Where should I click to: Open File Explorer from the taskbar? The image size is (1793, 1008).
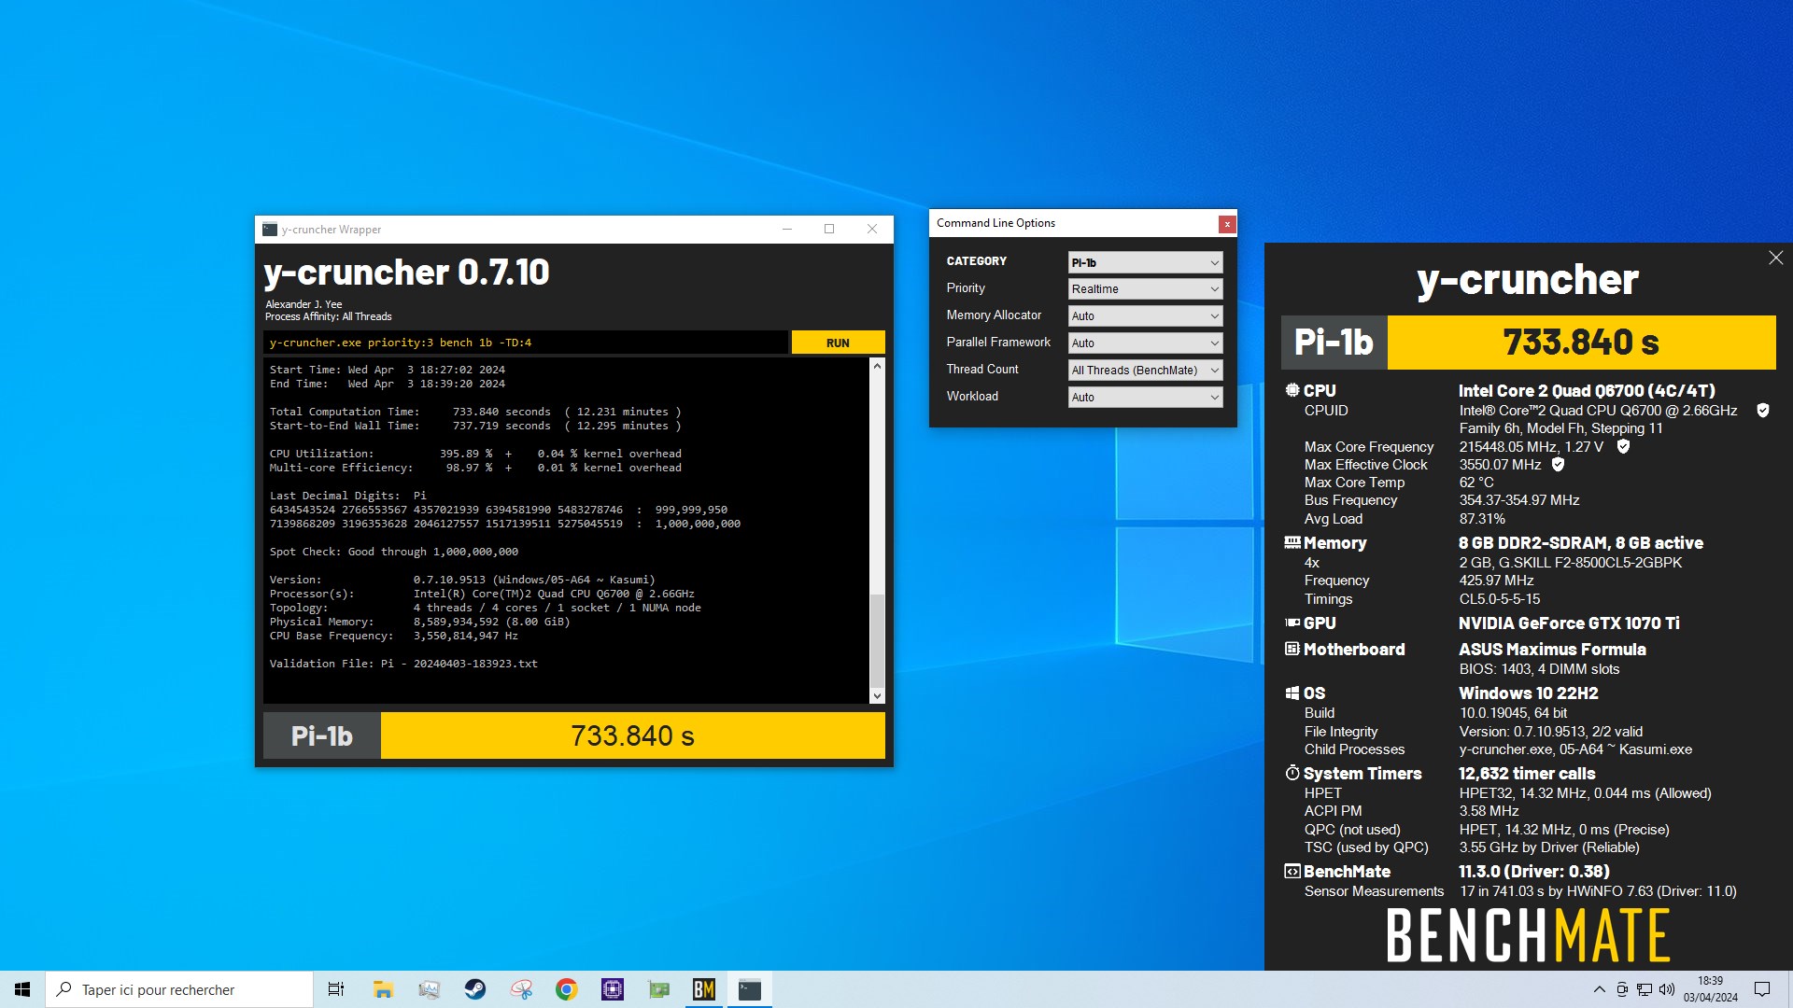(383, 989)
